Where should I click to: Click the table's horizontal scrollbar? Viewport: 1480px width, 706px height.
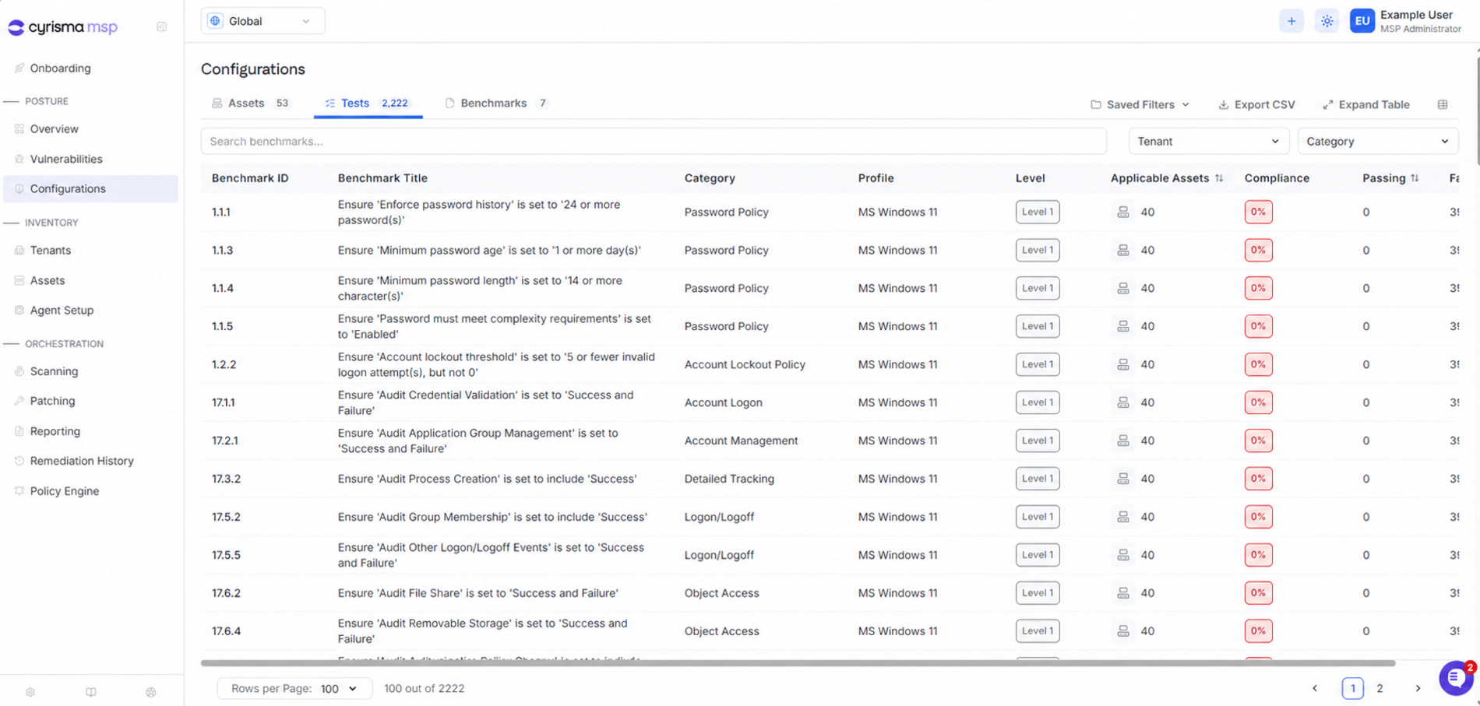(798, 663)
